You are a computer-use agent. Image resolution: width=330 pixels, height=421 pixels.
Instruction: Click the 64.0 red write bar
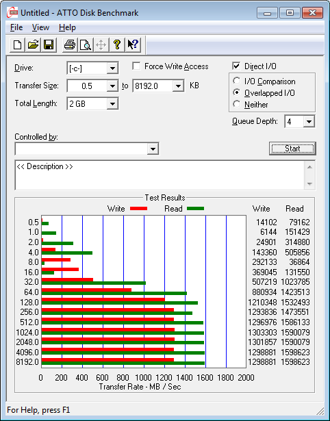[x=86, y=290]
